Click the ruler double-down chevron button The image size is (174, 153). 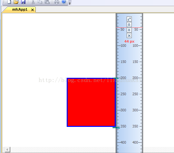tap(129, 30)
